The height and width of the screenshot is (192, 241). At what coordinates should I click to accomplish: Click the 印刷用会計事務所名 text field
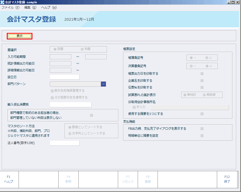click(x=190, y=107)
